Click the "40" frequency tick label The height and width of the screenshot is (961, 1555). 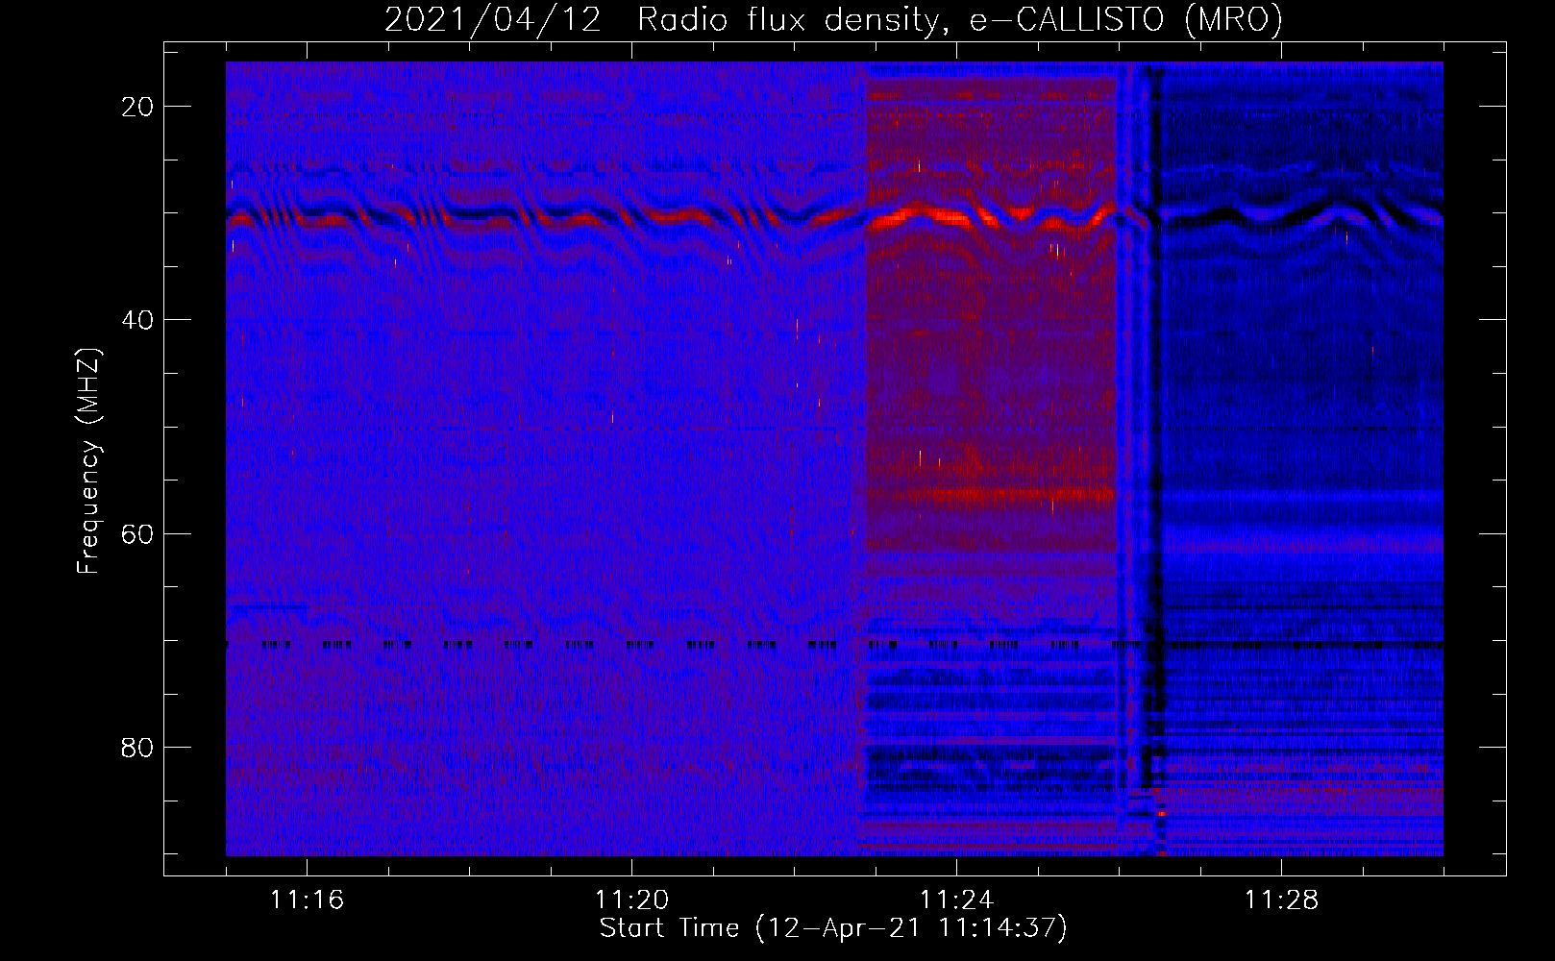tap(138, 320)
